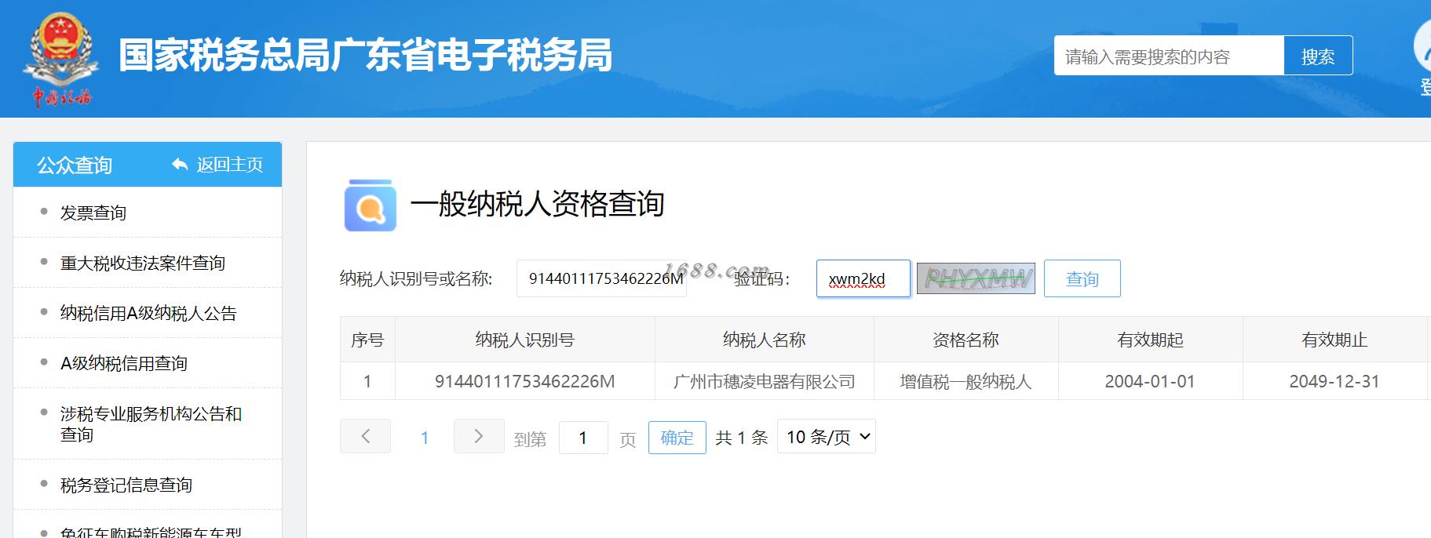Click the 公众查询 sidebar header

pyautogui.click(x=75, y=165)
